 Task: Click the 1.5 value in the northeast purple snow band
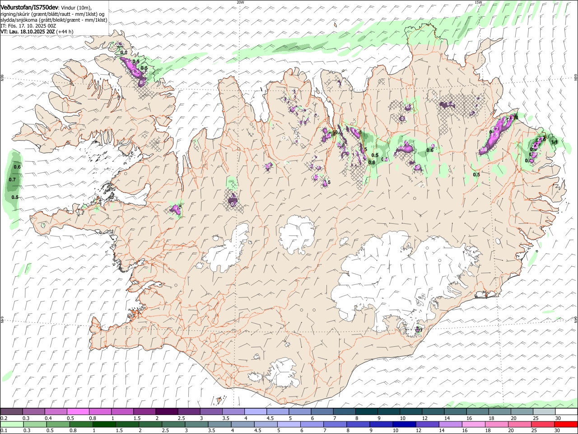coord(494,135)
